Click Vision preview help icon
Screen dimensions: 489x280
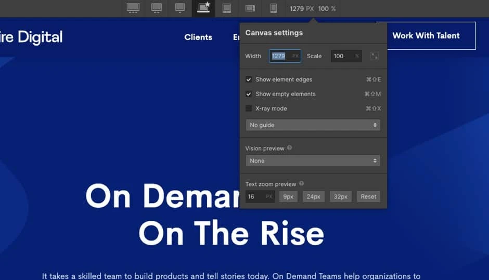tap(290, 148)
